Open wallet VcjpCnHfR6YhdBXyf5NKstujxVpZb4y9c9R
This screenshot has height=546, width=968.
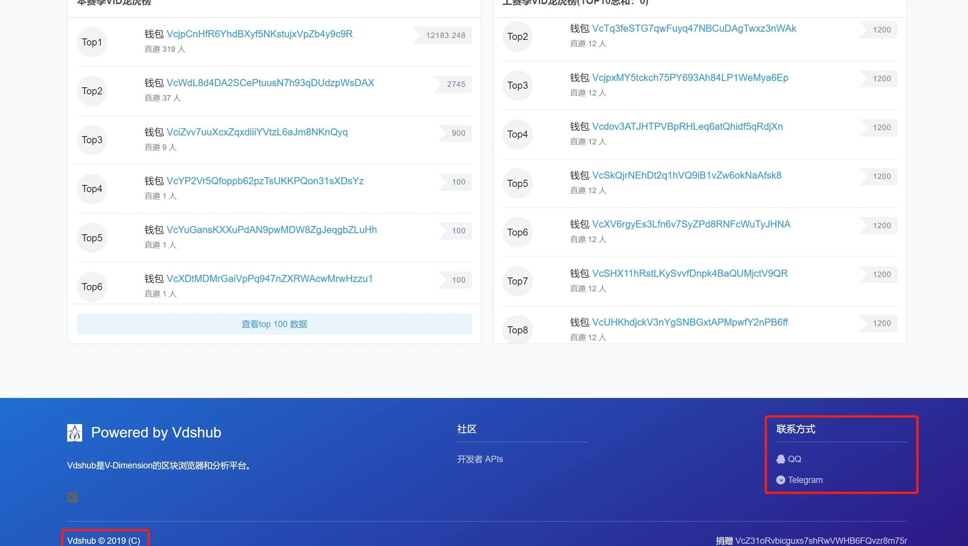tap(259, 34)
